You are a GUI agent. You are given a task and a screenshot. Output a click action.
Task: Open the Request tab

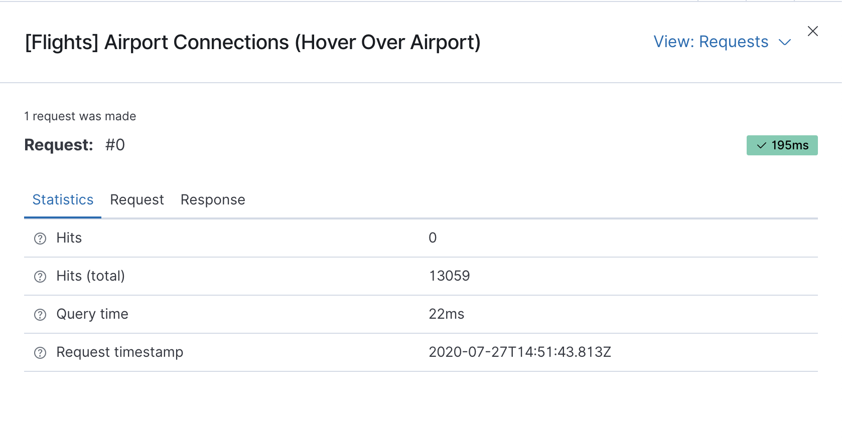click(137, 200)
